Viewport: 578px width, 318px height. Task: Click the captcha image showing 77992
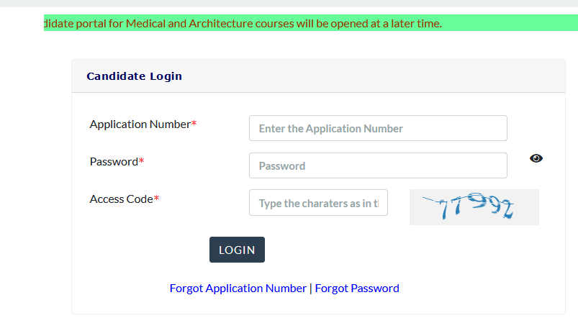click(x=474, y=207)
